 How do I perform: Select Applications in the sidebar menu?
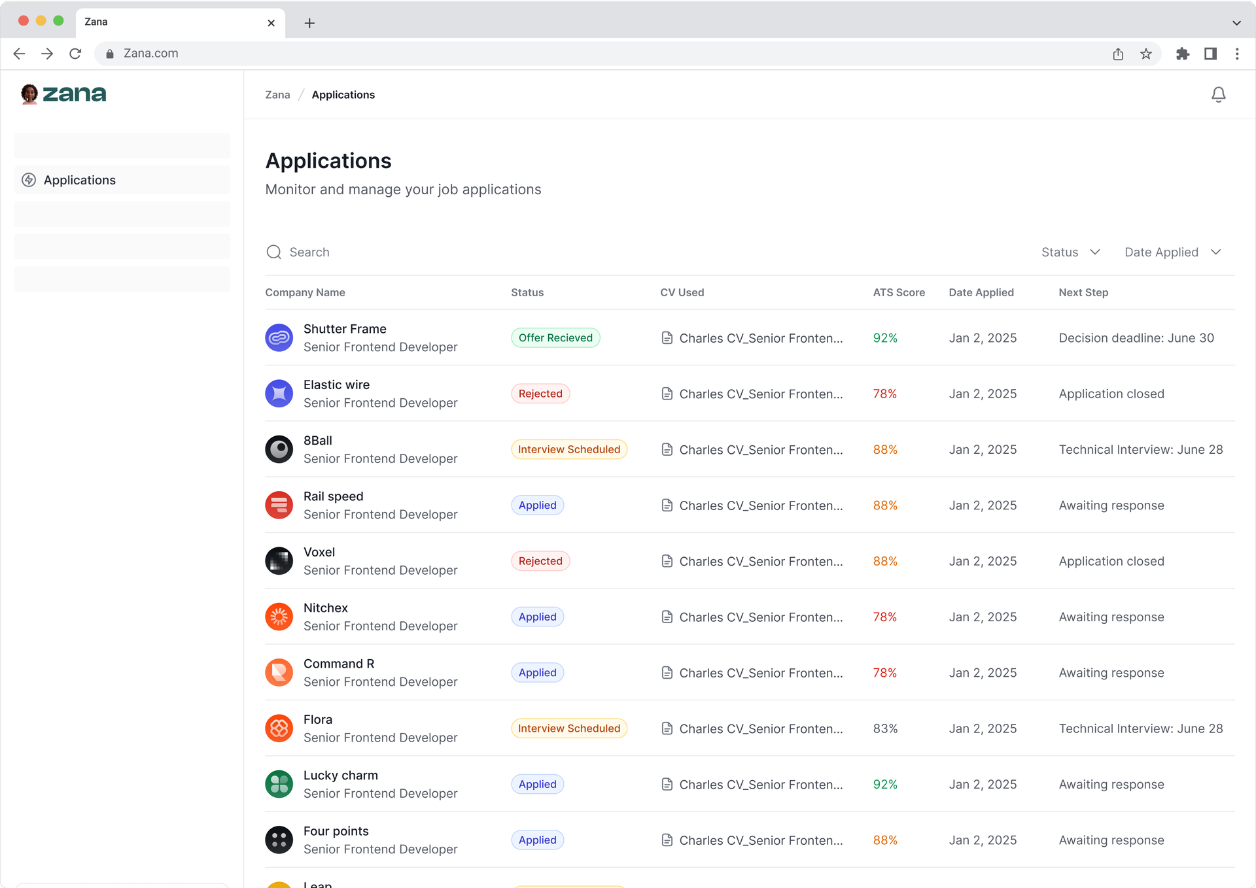coord(79,180)
